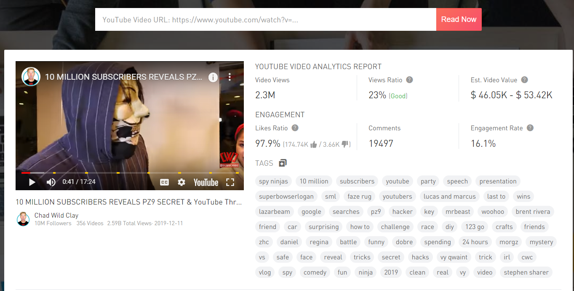Viewport: 574px width, 291px height.
Task: Toggle closed captions CC button
Action: coord(164,182)
